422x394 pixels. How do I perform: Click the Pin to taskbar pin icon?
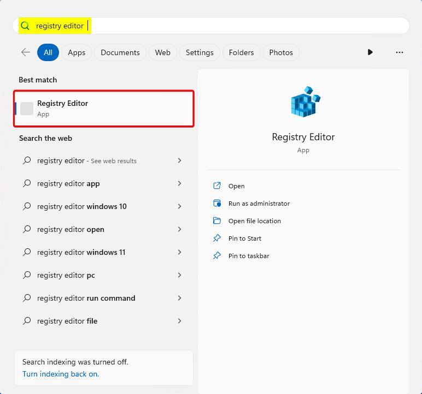(217, 256)
